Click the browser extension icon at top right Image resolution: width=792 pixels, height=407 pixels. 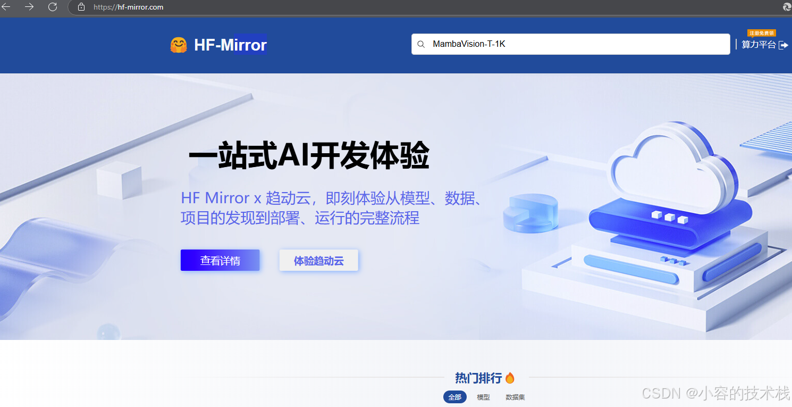(787, 7)
